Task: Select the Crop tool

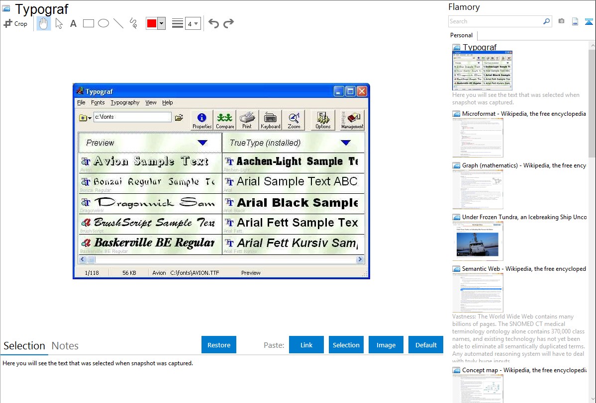Action: [15, 23]
